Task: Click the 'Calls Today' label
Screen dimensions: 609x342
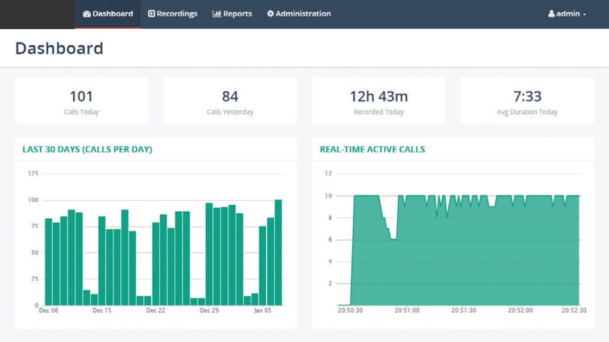Action: click(x=82, y=112)
